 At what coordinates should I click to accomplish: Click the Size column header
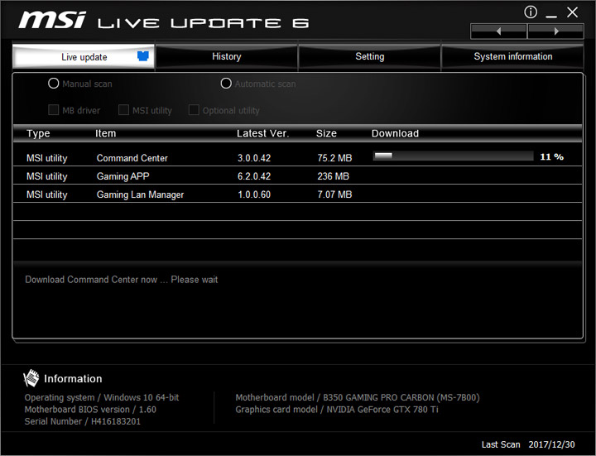coord(326,133)
